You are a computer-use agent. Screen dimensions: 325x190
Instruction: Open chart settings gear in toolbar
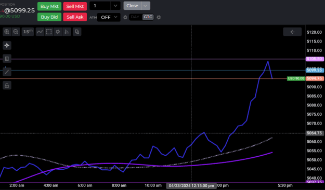58,32
